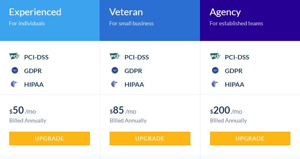Select the Experienced plan header
The image size is (300, 159).
(x=50, y=20)
